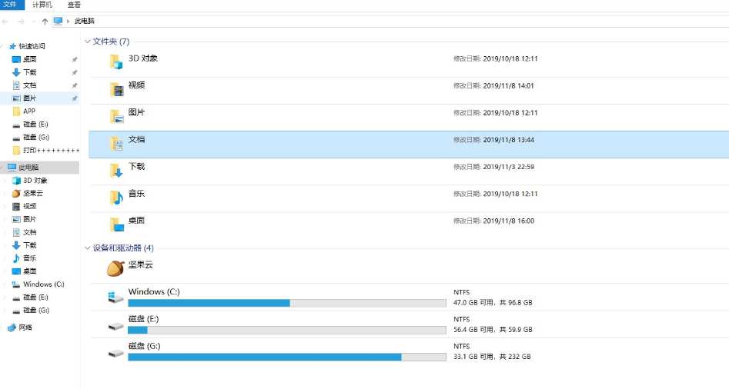Open the 视频 folder icon in main pane
This screenshot has height=389, width=729.
(116, 89)
